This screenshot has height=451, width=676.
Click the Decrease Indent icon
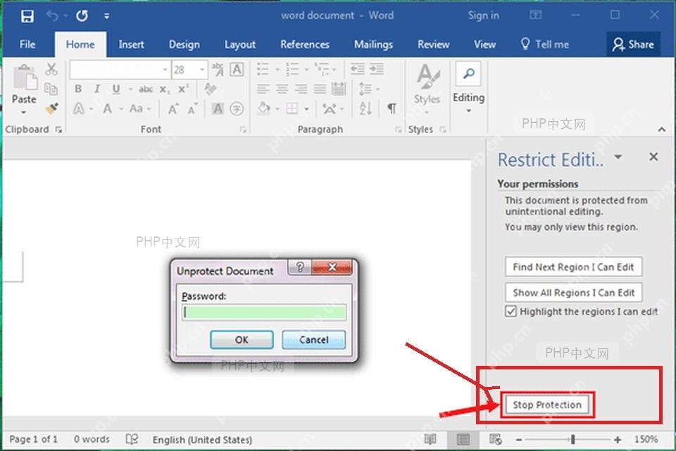(x=358, y=69)
